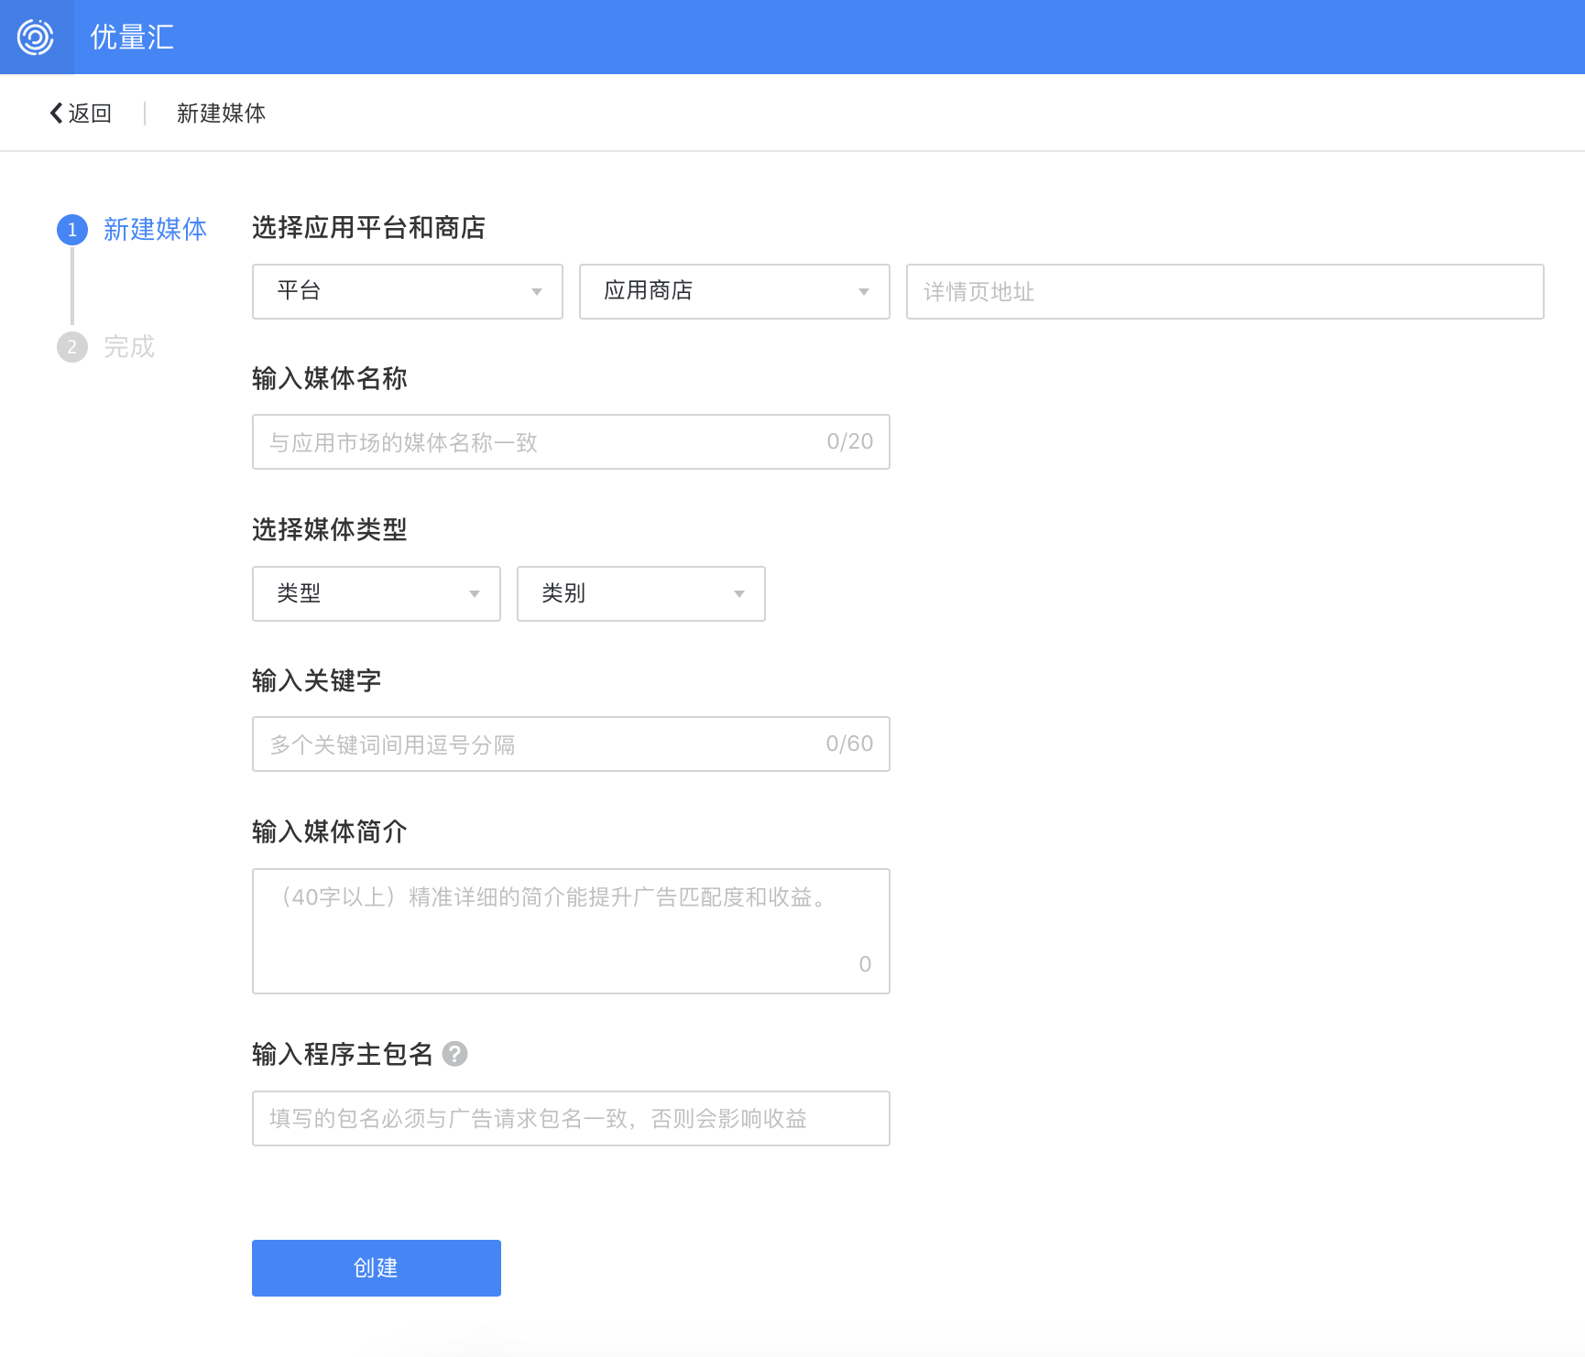Open the 应用商店 app store dropdown

(x=735, y=291)
